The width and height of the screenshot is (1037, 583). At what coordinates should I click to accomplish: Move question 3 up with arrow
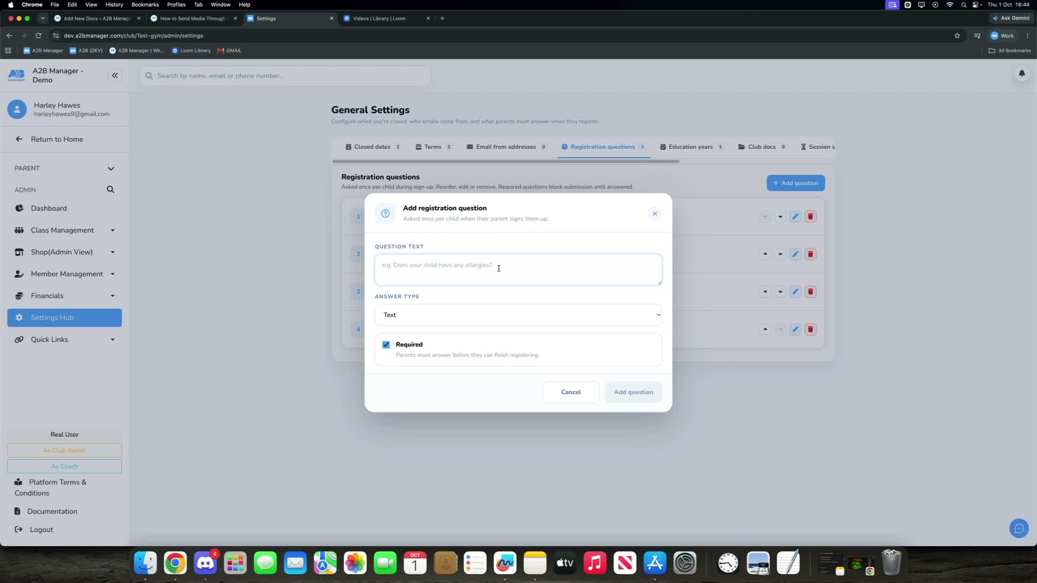[x=765, y=292]
